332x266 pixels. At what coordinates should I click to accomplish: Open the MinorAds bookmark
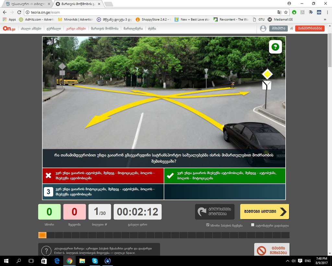click(75, 19)
